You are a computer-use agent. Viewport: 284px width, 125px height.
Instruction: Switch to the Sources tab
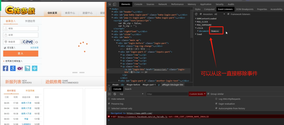tap(150, 4)
